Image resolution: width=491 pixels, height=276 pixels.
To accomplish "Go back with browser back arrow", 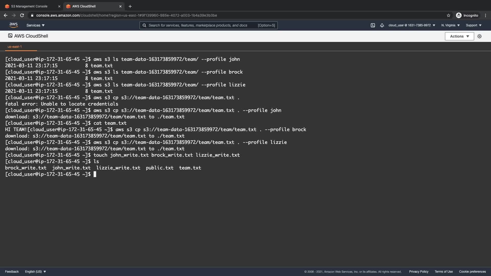I will coord(6,15).
